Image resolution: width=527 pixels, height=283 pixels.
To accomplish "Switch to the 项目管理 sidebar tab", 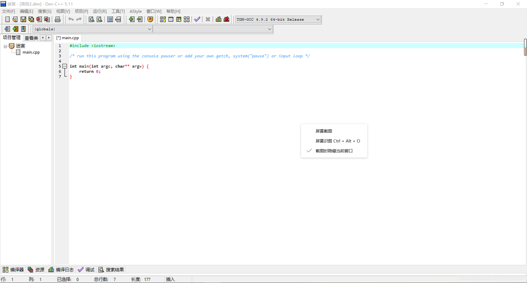I will [12, 38].
